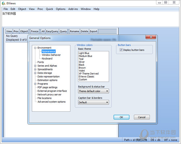This screenshot has width=181, height=144.
Task: Click the Rename toolbar button
Action: 74,31
